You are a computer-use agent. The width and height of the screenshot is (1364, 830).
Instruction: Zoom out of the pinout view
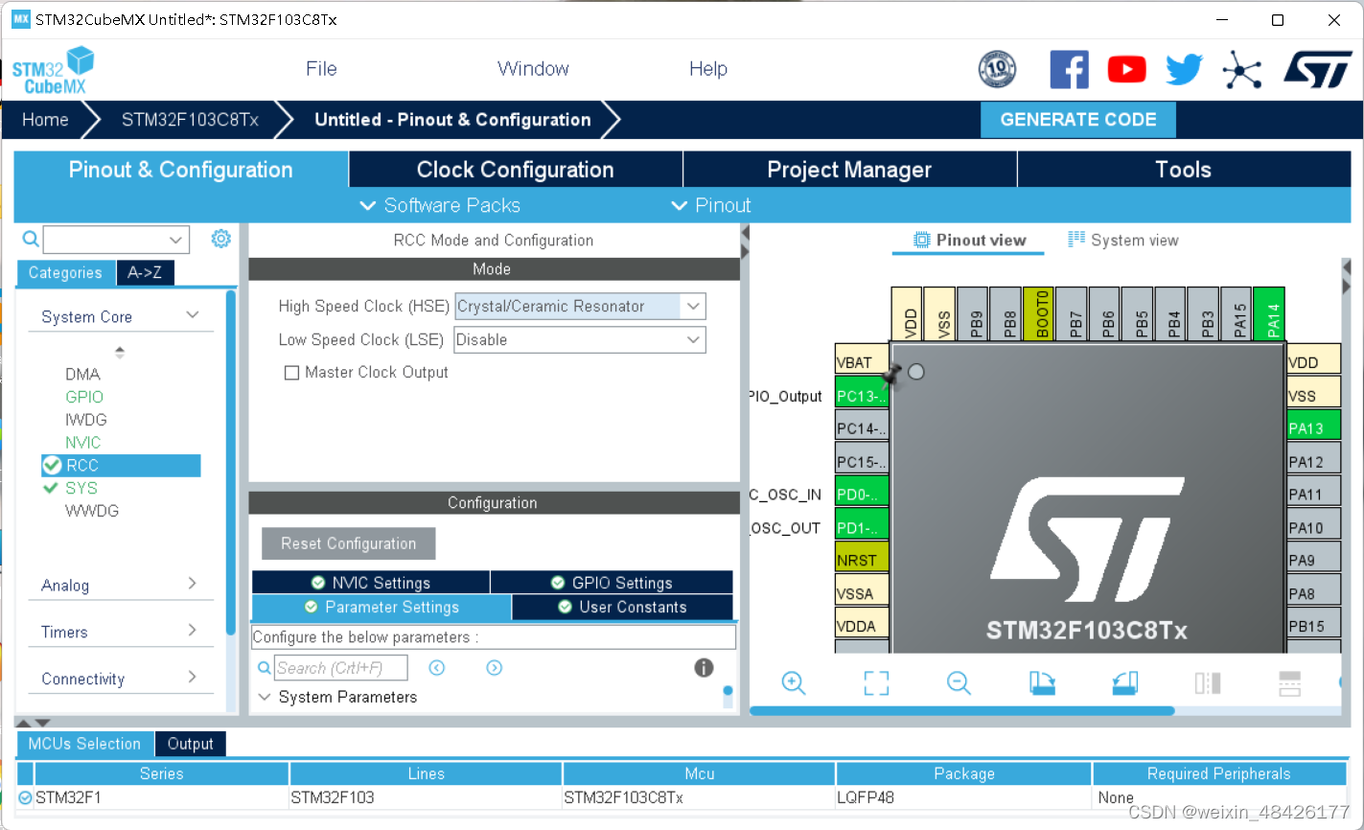(959, 682)
